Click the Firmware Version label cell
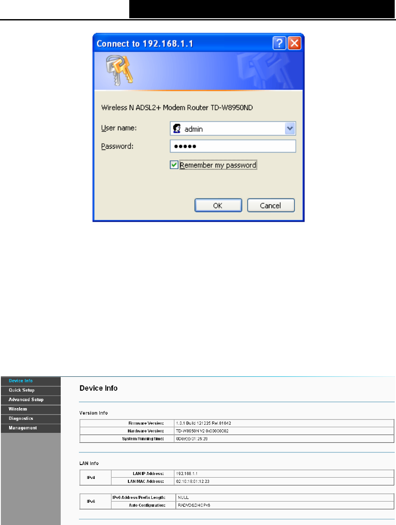The image size is (396, 525). 127,423
